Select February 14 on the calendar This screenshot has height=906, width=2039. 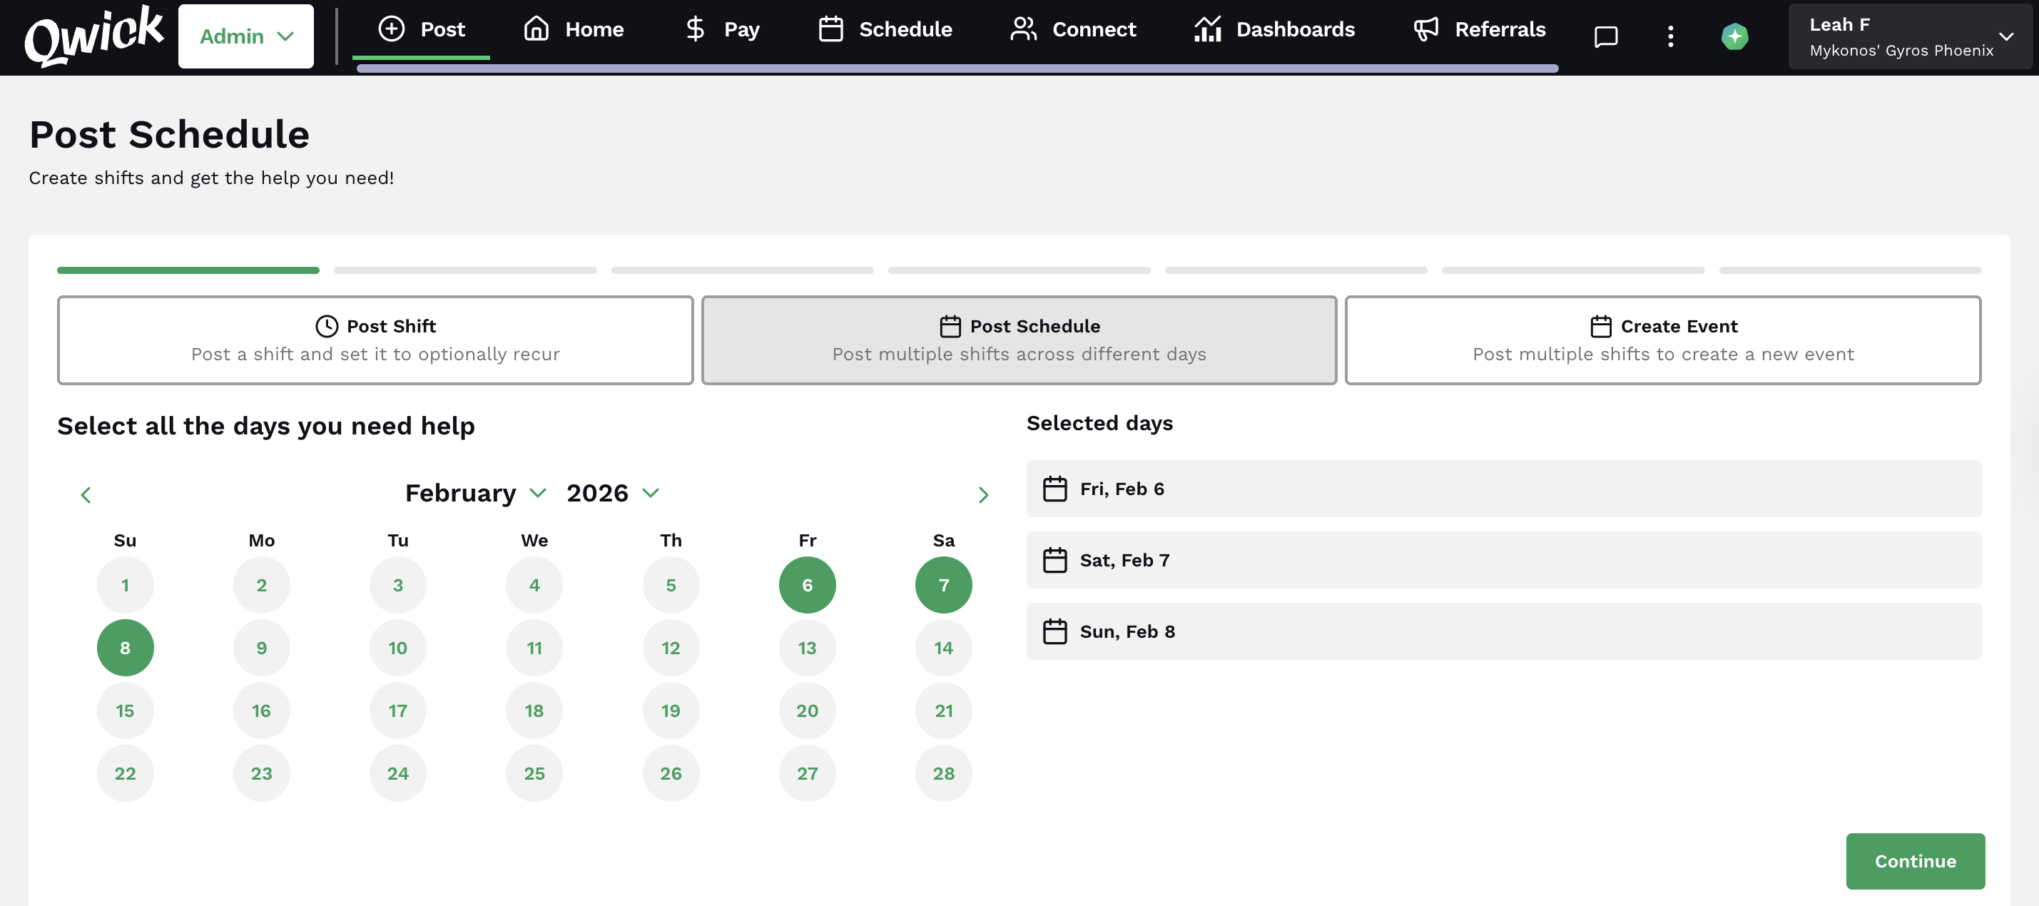pyautogui.click(x=942, y=647)
